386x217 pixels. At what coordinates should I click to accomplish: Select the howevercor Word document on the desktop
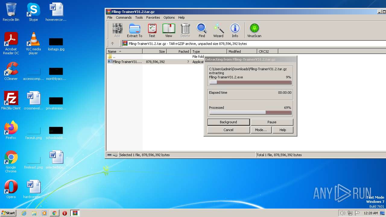click(x=56, y=12)
